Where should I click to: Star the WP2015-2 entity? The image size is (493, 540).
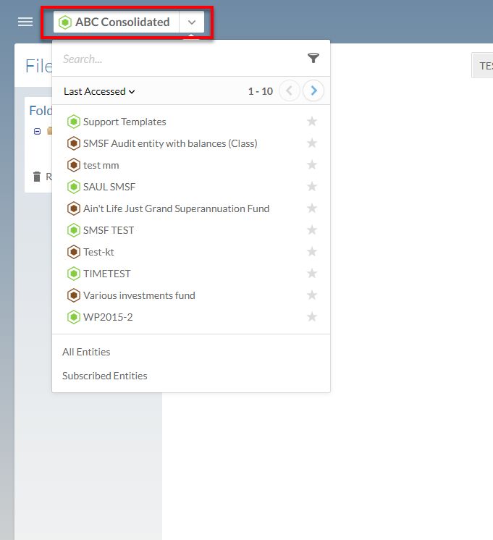tap(312, 316)
